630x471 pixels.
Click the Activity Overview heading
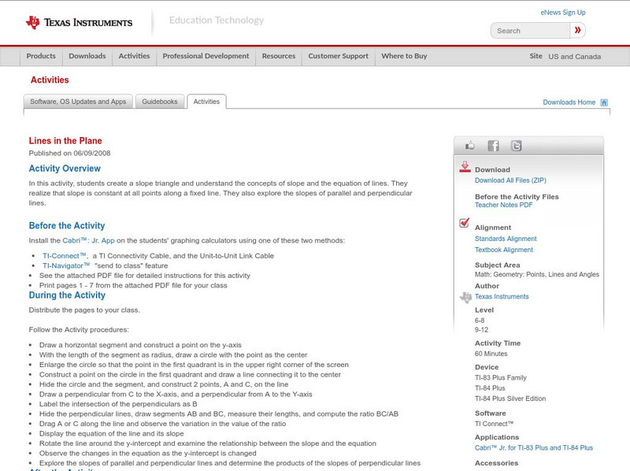coord(65,169)
